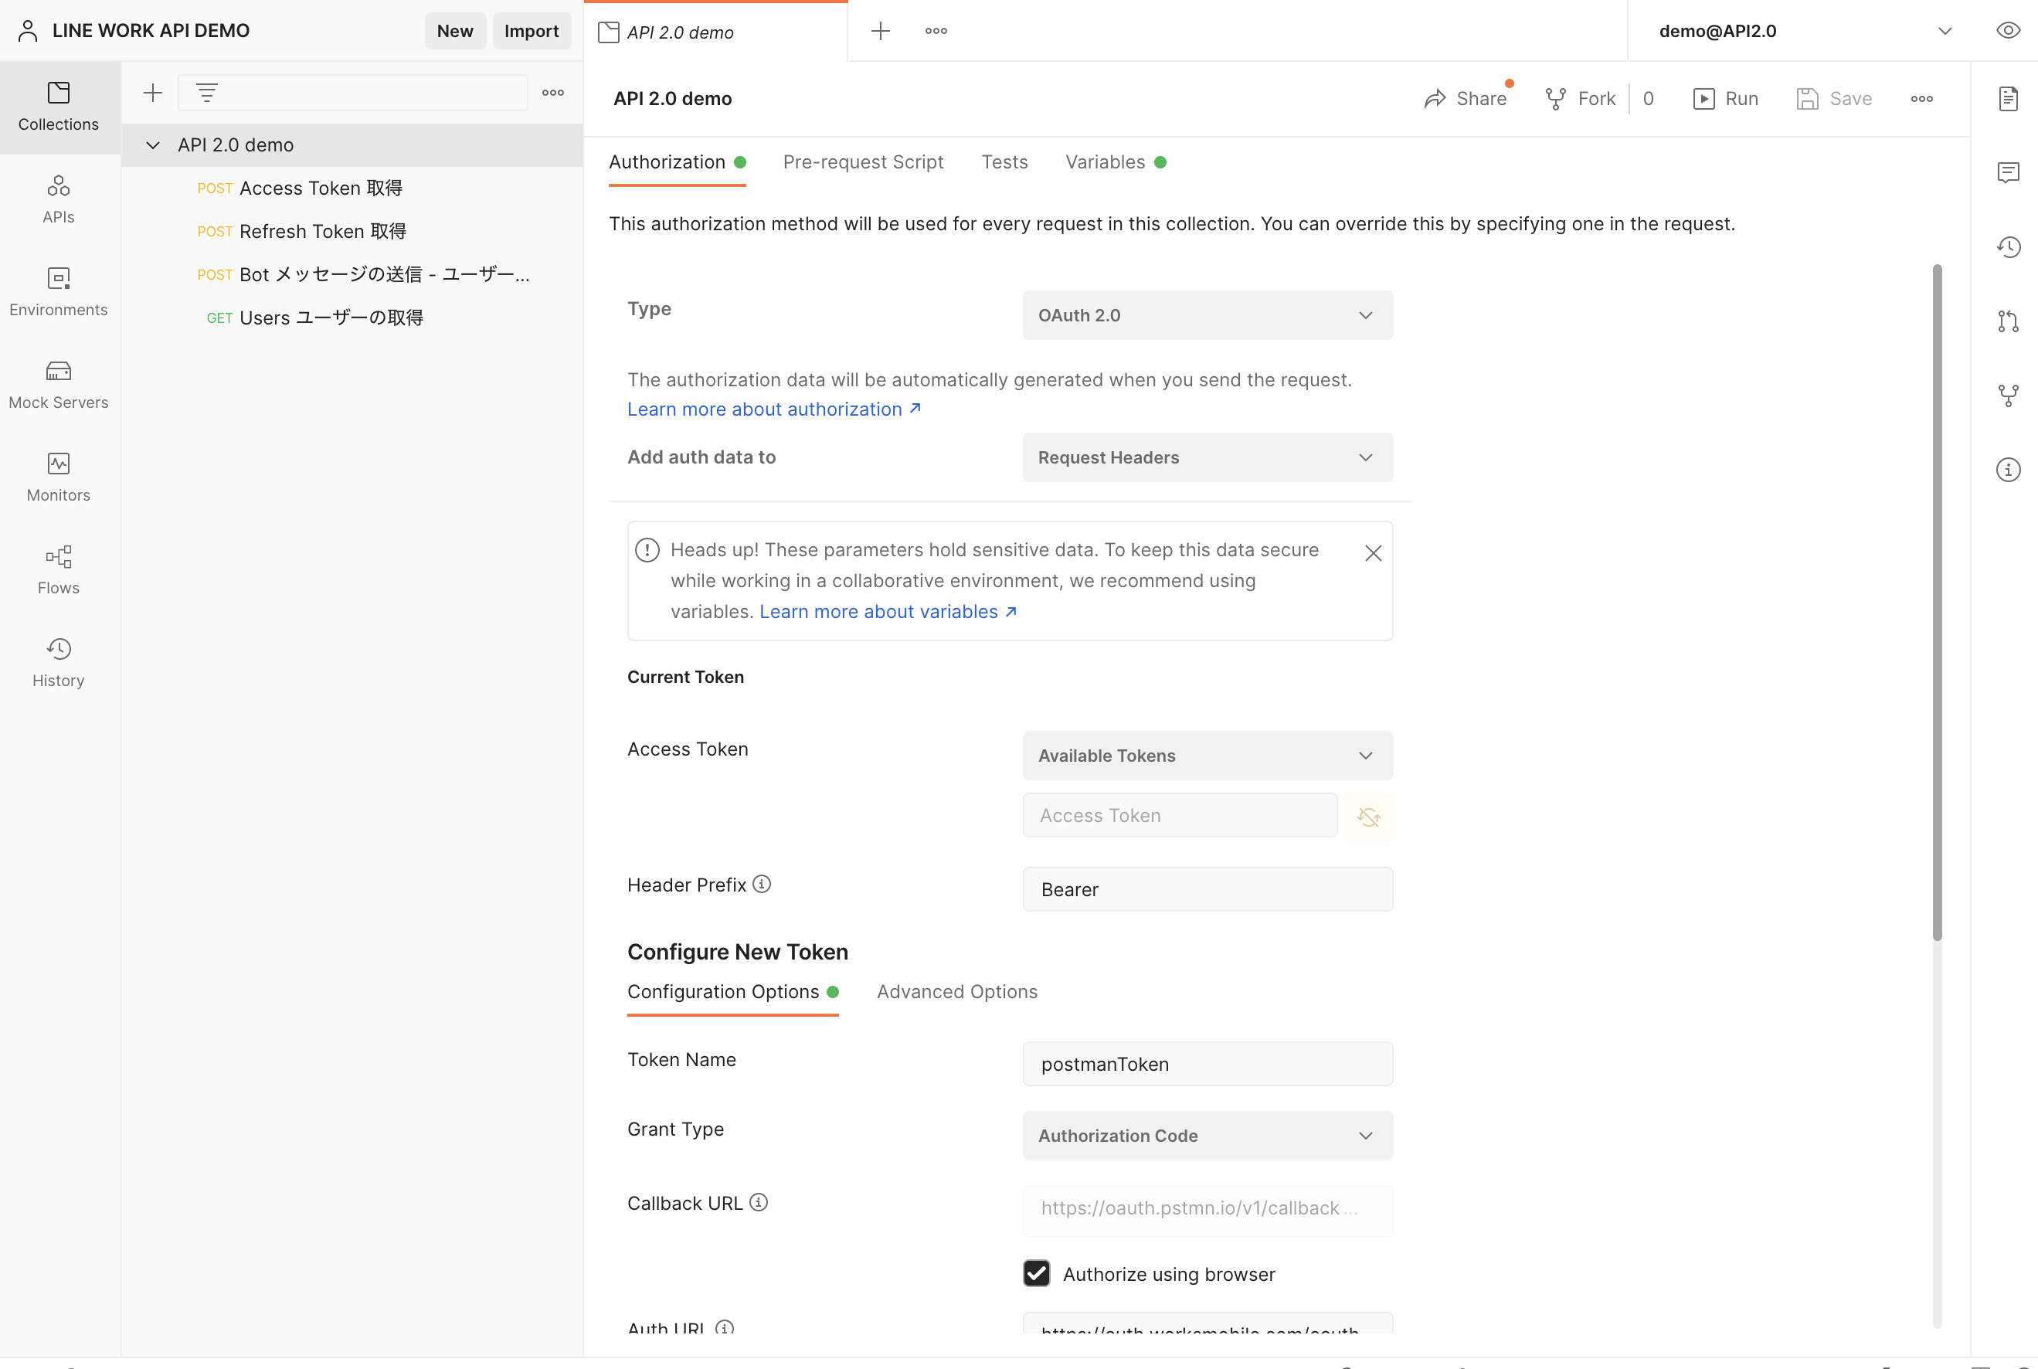Click the Token Name input field
Screen dimensions: 2038x1369
coord(1207,1063)
